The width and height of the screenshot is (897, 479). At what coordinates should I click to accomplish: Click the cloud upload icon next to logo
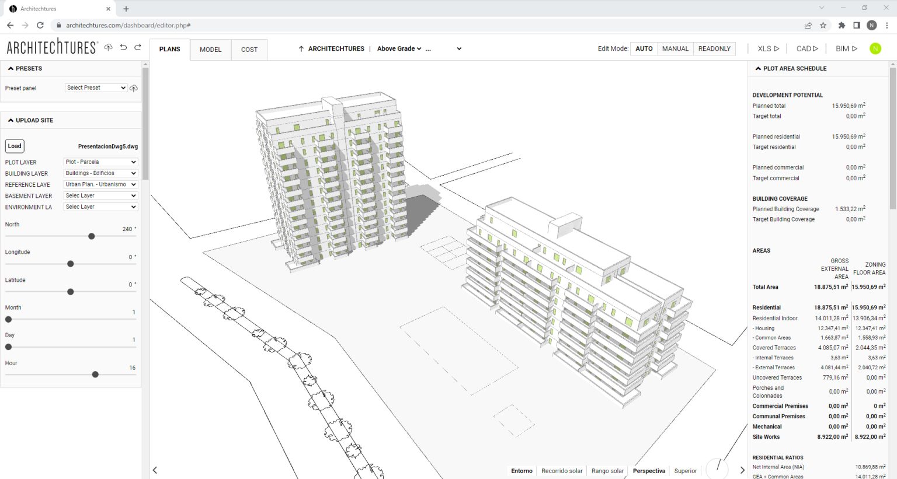pyautogui.click(x=109, y=47)
